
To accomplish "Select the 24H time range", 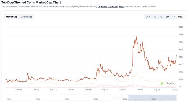I will coord(148,17).
